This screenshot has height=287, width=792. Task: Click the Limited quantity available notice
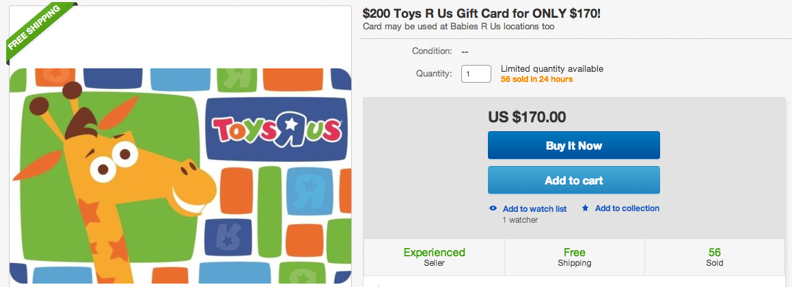point(551,69)
